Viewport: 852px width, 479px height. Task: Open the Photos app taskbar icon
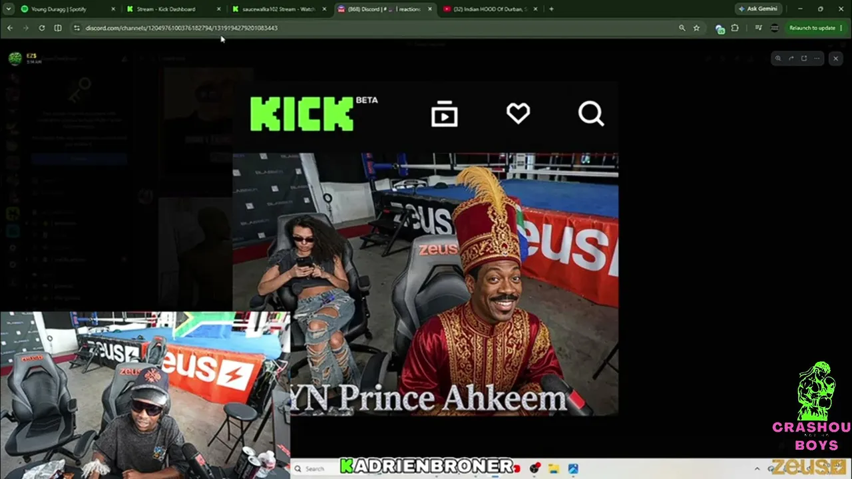coord(572,468)
